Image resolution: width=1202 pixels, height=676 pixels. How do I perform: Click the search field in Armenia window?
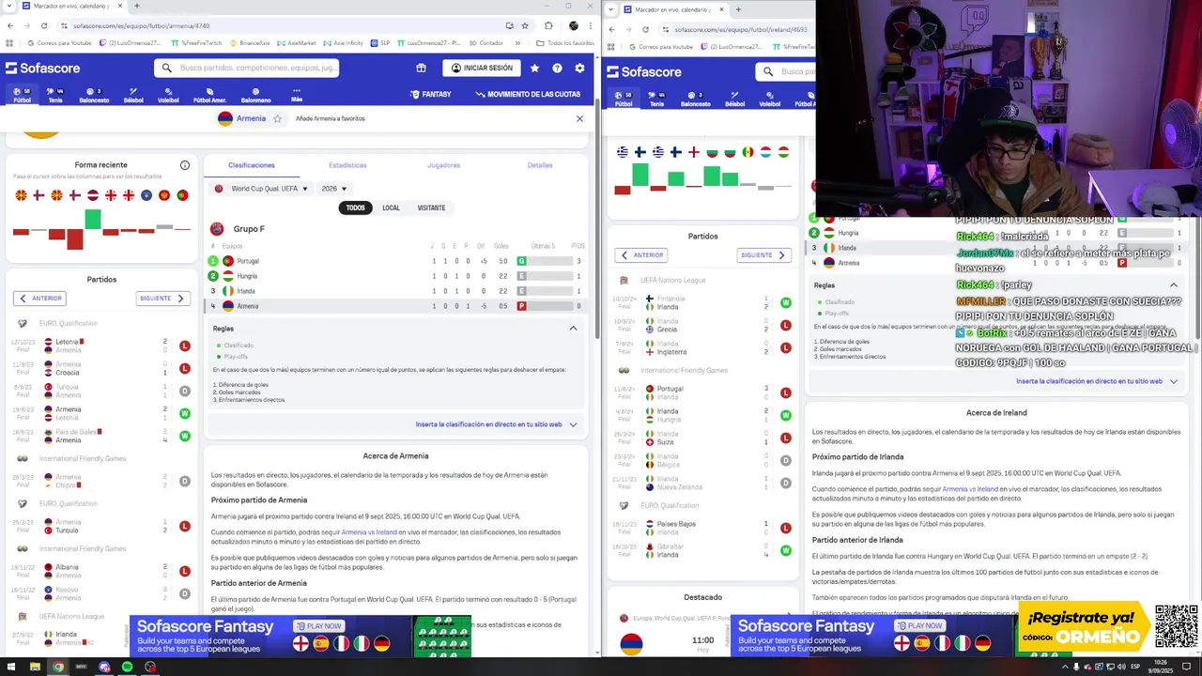coord(247,68)
